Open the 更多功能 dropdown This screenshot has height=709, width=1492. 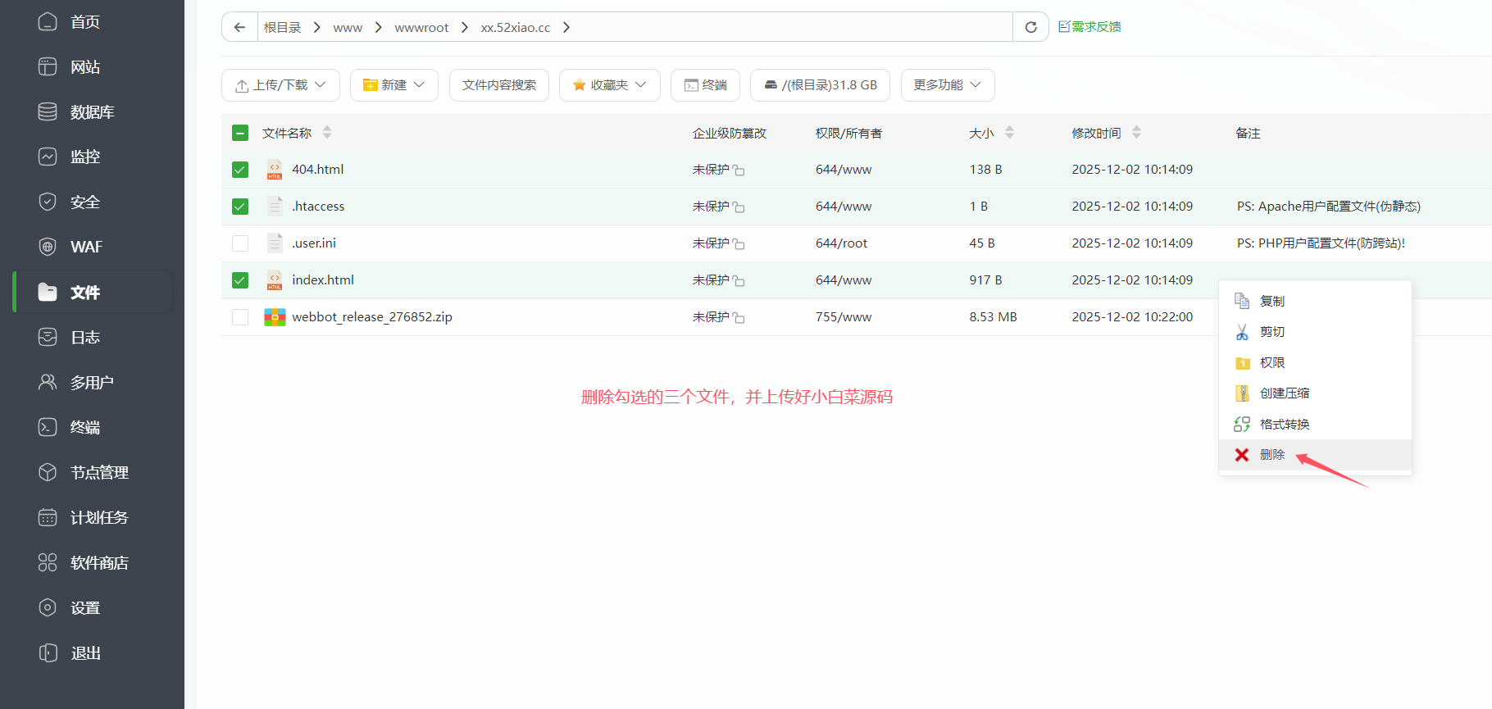point(948,85)
